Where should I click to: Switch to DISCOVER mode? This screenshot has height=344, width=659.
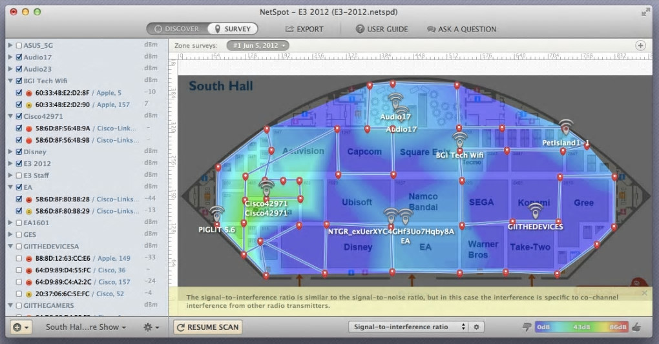pyautogui.click(x=178, y=29)
